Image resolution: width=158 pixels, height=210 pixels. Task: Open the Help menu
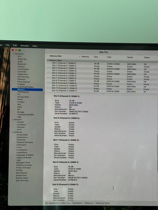click(x=35, y=46)
